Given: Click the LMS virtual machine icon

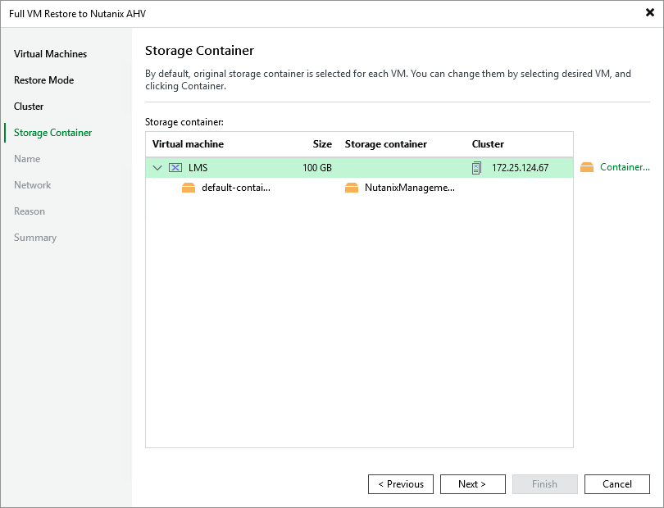Looking at the screenshot, I should (175, 167).
